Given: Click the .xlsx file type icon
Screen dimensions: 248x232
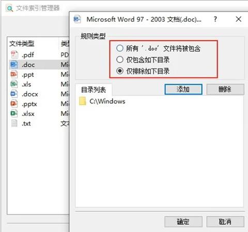Looking at the screenshot, I should [x=14, y=113].
